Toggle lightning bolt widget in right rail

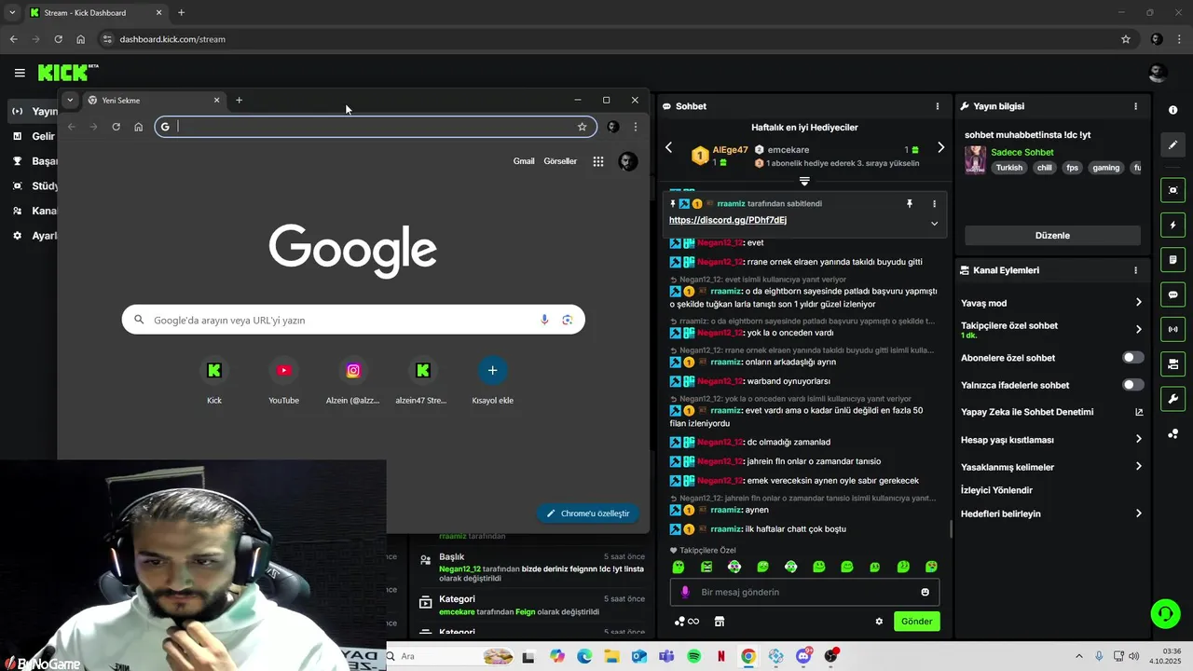(x=1172, y=225)
